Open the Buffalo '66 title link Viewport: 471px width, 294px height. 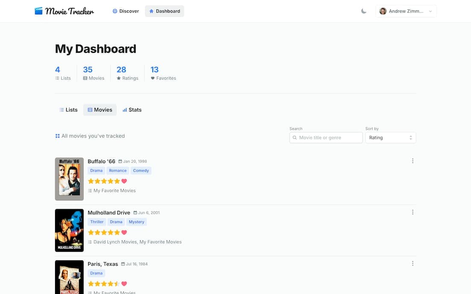click(x=102, y=161)
